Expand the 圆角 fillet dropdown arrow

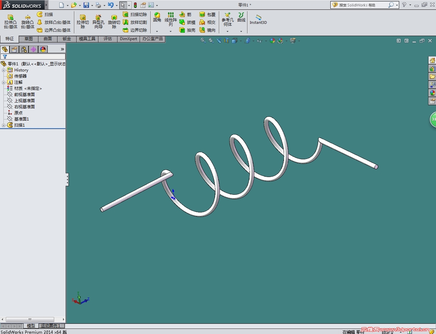point(157,31)
